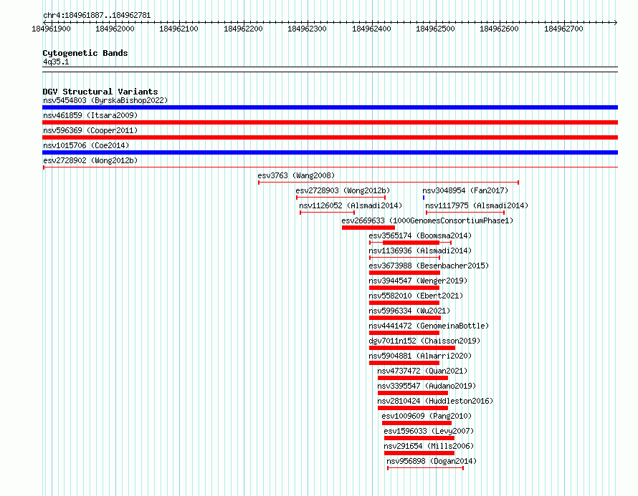Screen dimensions: 638x496
Task: Click the red bar of esv3565174 (Boomsma2014)
Action: click(411, 243)
